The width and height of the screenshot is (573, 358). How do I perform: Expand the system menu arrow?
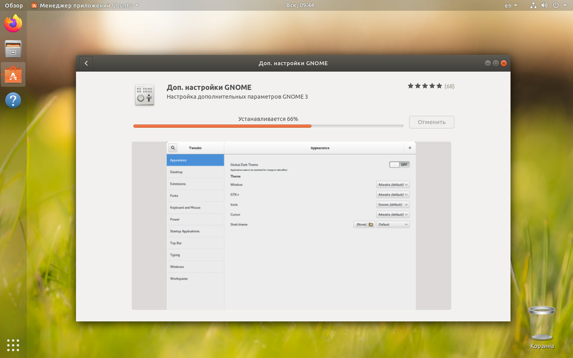(x=565, y=6)
